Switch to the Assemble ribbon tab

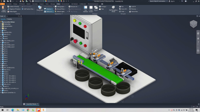(9, 4)
